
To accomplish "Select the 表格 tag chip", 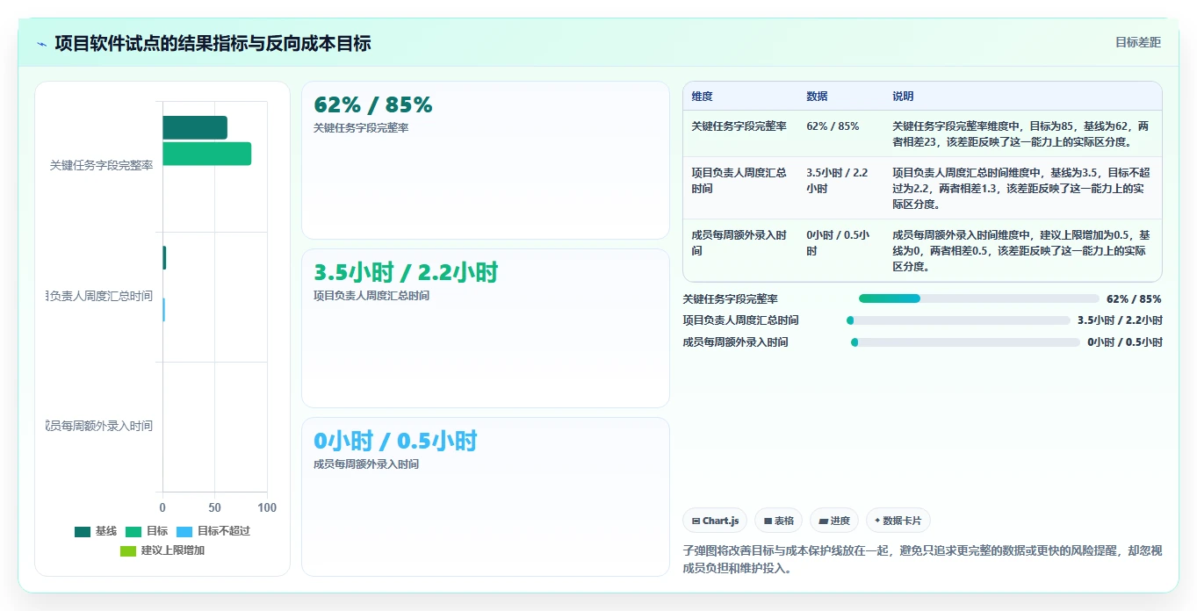I will (778, 521).
